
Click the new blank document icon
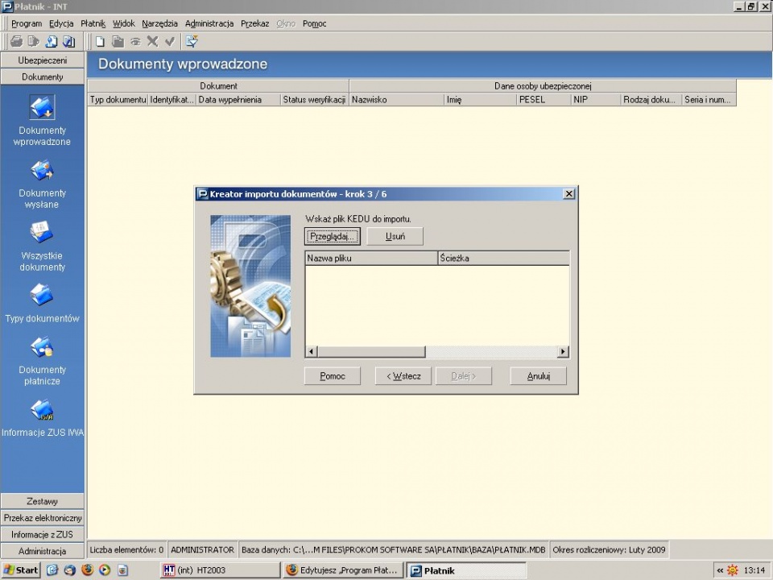(100, 41)
